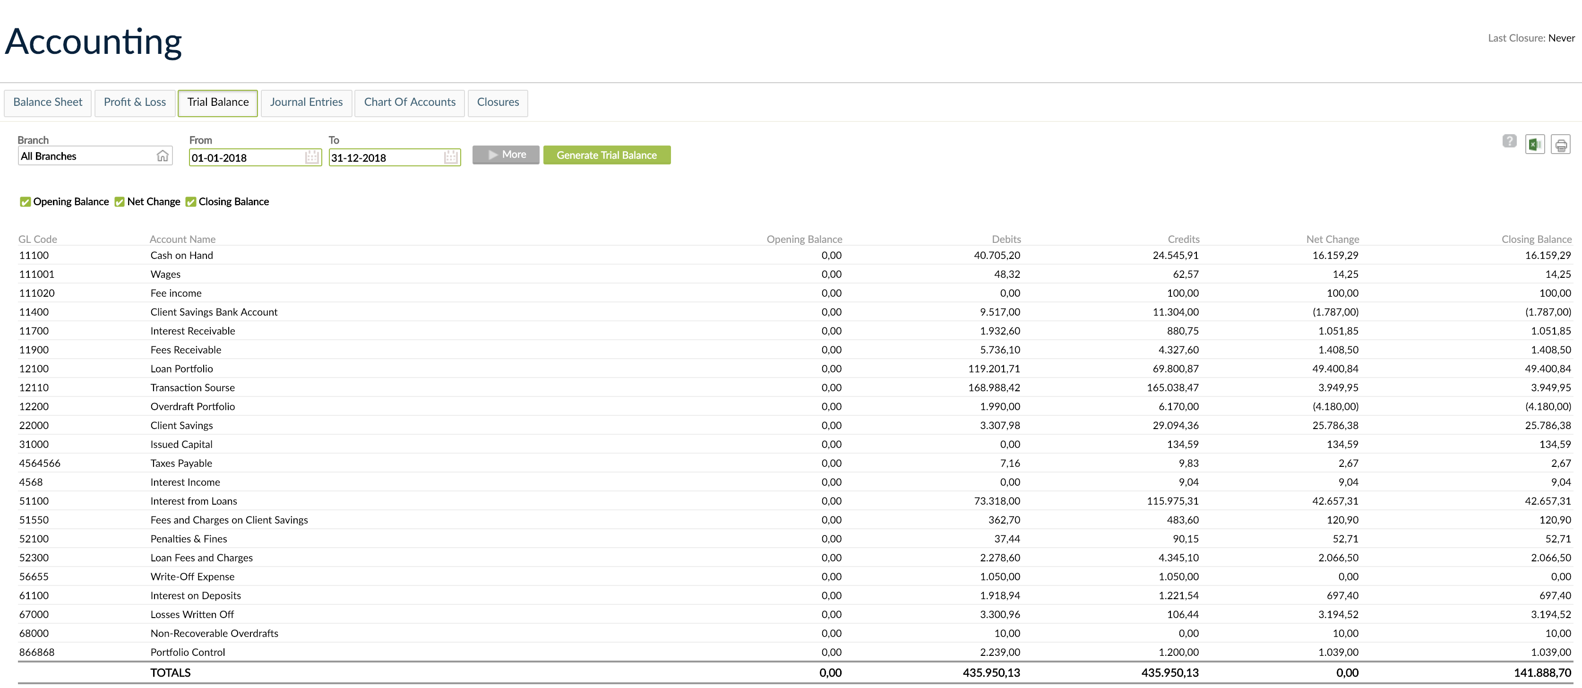
Task: Switch to the Balance Sheet tab
Action: point(47,102)
